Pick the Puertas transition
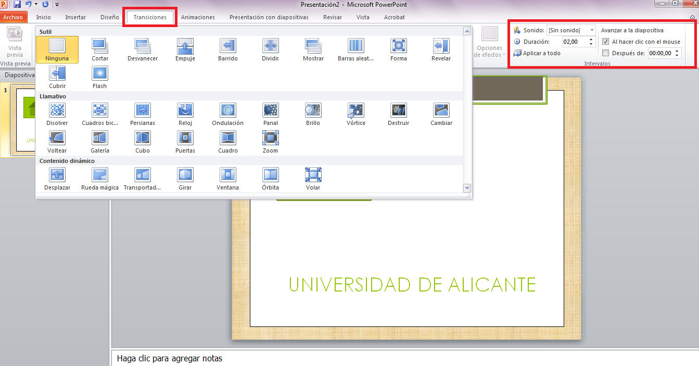699x366 pixels. click(x=185, y=142)
